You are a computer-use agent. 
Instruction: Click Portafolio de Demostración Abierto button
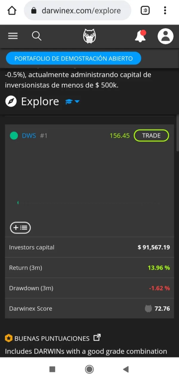tap(73, 58)
